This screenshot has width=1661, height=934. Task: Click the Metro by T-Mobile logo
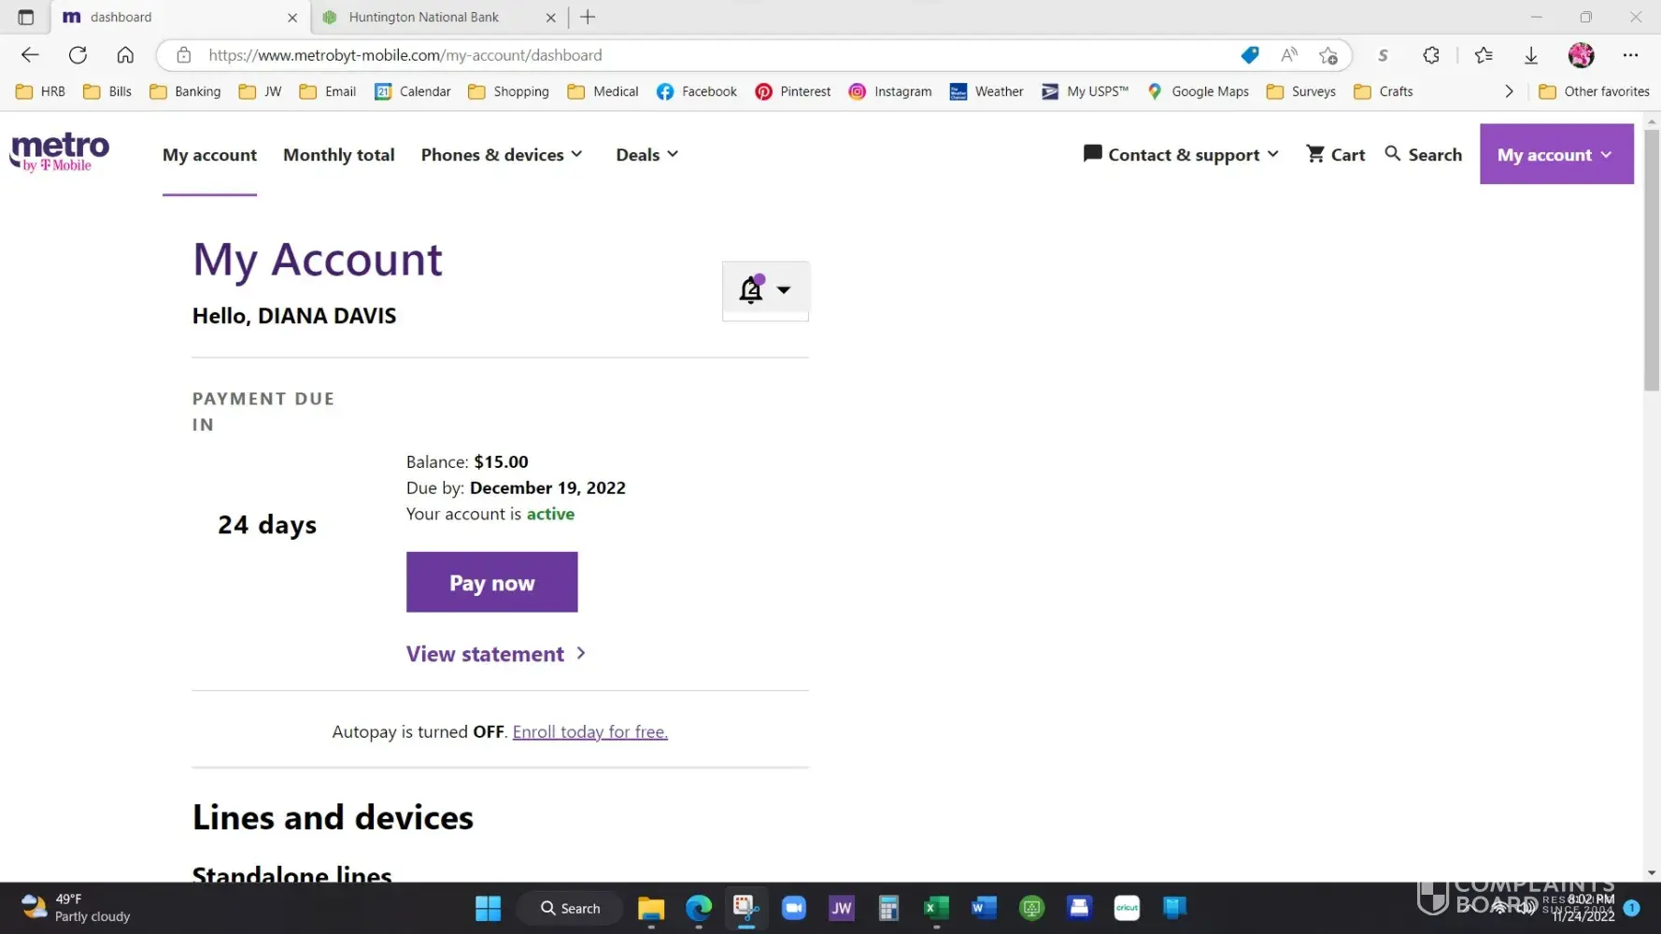(60, 152)
